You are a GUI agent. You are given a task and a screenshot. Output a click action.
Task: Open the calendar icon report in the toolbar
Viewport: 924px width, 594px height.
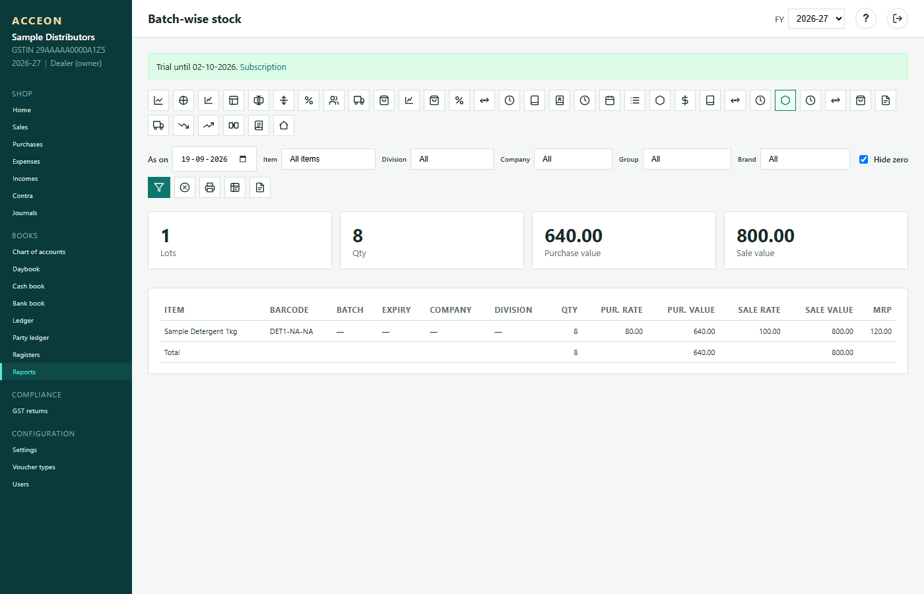(610, 100)
